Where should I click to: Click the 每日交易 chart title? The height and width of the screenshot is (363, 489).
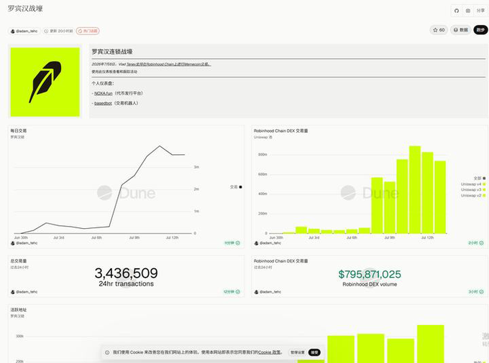point(19,131)
